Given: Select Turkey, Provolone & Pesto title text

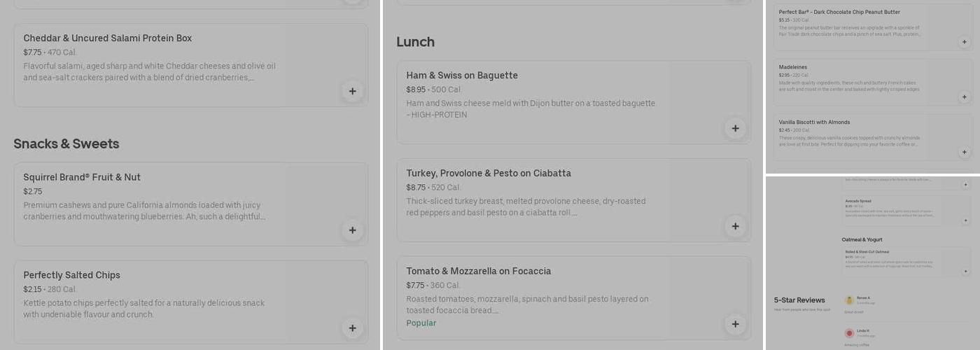Looking at the screenshot, I should (x=489, y=173).
